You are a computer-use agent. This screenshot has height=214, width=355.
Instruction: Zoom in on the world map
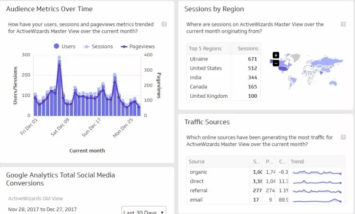coord(276,55)
